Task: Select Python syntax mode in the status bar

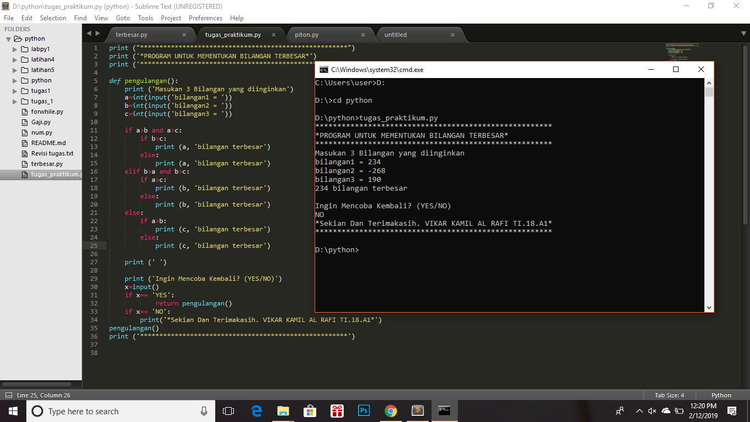Action: point(721,395)
